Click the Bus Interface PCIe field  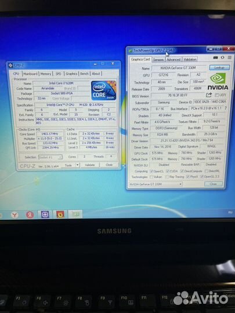tap(207, 108)
